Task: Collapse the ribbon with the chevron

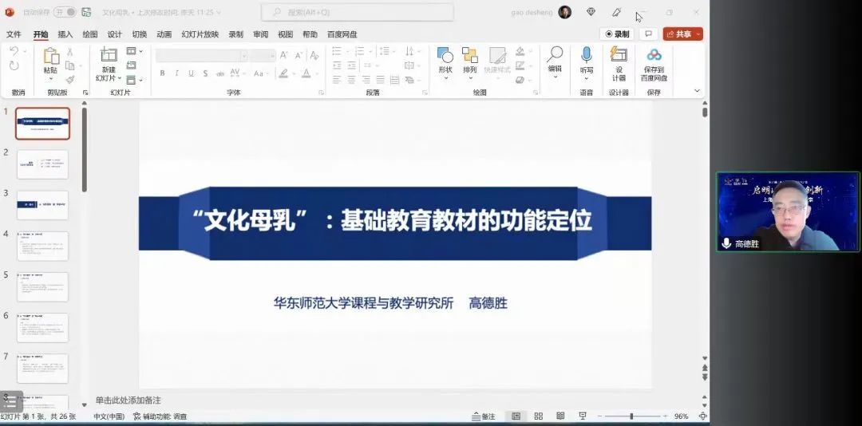Action: [x=697, y=91]
